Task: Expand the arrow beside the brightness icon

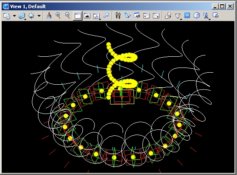Action: click(39, 16)
